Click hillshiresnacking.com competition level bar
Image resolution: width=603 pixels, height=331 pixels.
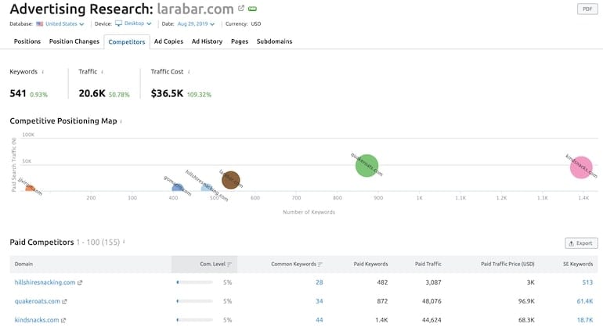point(194,282)
